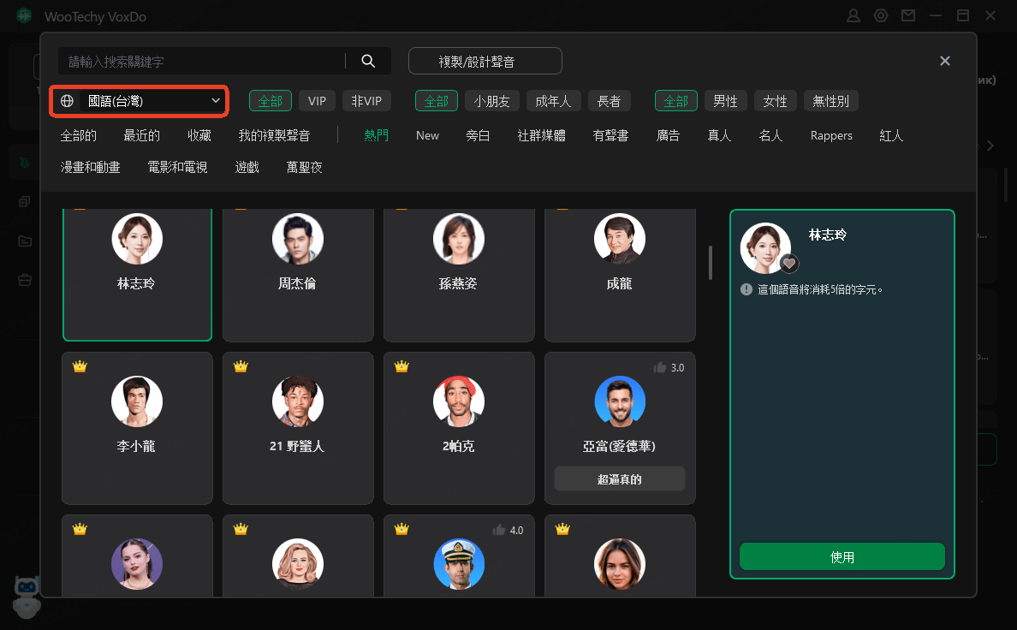Filter by VIP voices
Screen dimensions: 1017x630
(x=317, y=101)
